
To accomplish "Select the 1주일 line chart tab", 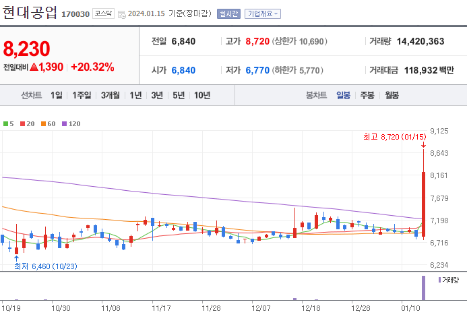I will coord(82,95).
